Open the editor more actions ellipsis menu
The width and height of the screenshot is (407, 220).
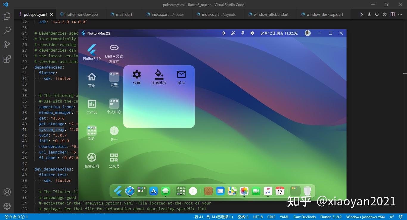tap(400, 14)
